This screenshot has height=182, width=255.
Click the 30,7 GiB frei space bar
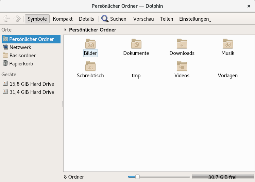[x=223, y=177]
